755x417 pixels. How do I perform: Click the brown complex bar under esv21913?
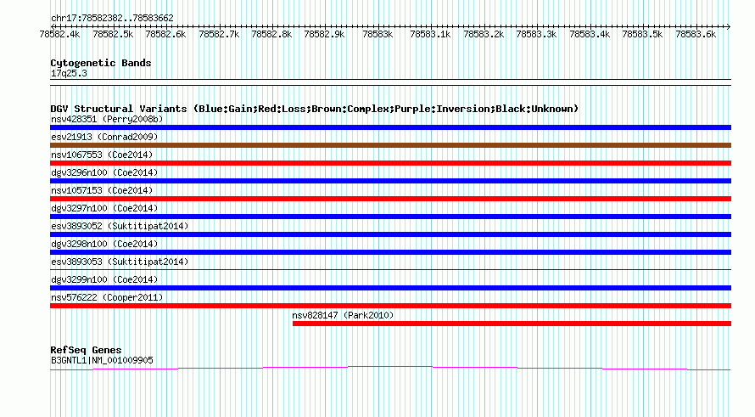coord(390,145)
